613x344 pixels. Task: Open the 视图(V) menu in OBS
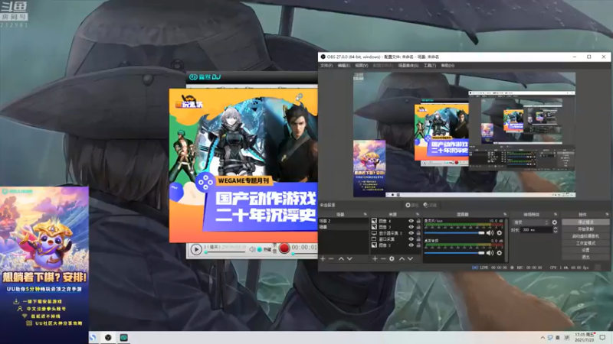click(361, 66)
